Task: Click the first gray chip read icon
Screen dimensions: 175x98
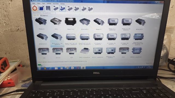Action: pyautogui.click(x=56, y=8)
